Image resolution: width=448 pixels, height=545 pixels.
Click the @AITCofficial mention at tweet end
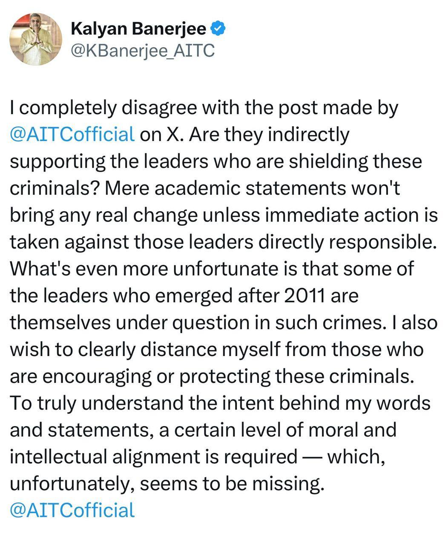pyautogui.click(x=72, y=510)
